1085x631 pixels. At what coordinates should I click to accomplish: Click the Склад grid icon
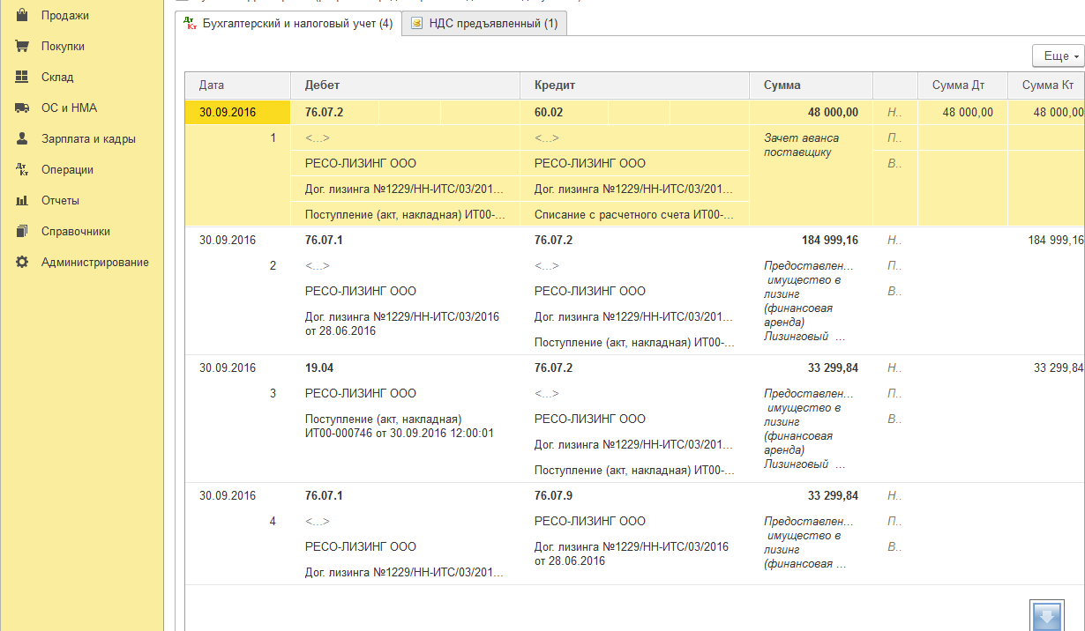click(x=22, y=77)
